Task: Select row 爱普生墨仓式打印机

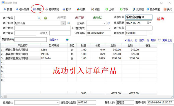Action: coord(23,50)
